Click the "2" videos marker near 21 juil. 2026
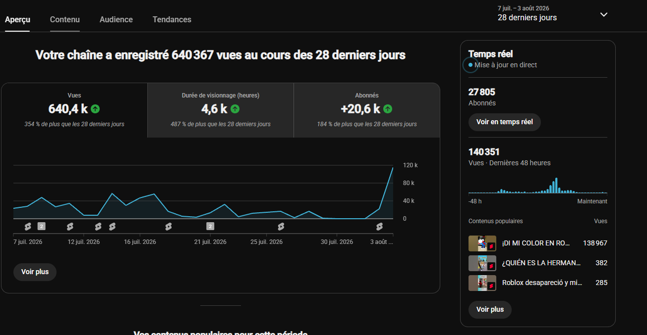 (x=210, y=227)
